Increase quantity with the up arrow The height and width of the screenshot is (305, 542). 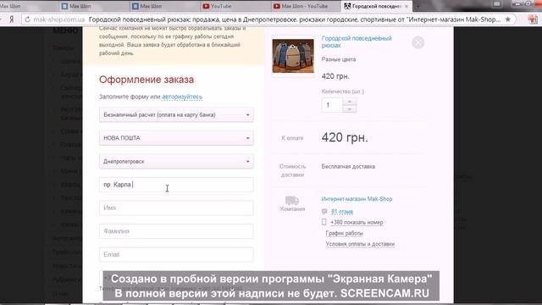350,102
